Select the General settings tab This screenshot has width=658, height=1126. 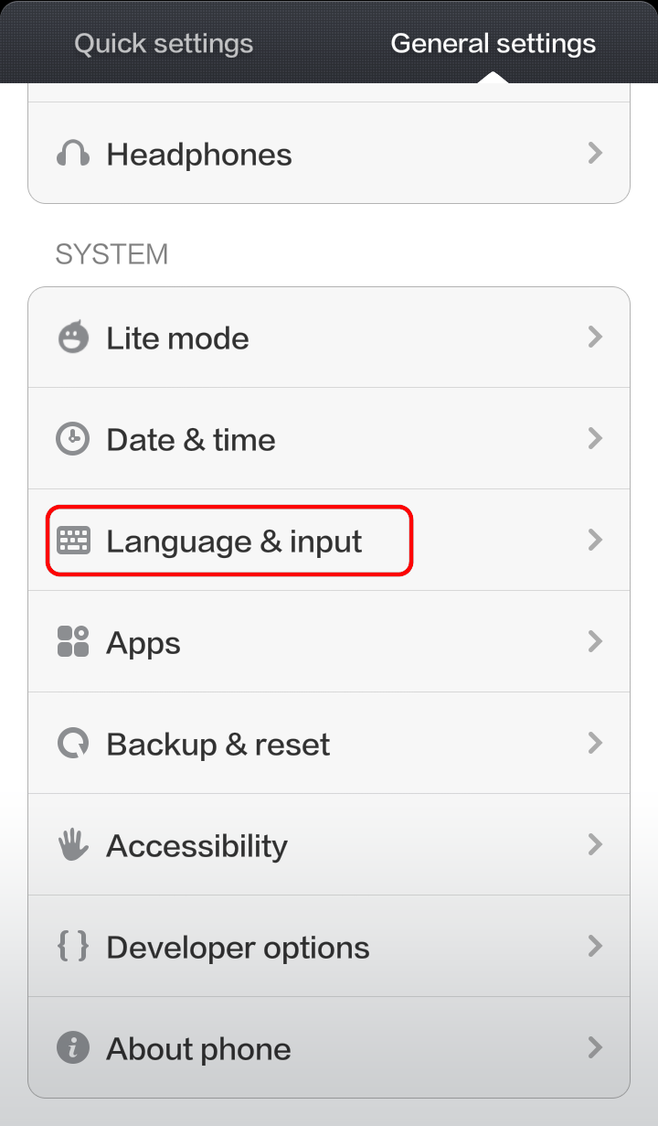493,43
